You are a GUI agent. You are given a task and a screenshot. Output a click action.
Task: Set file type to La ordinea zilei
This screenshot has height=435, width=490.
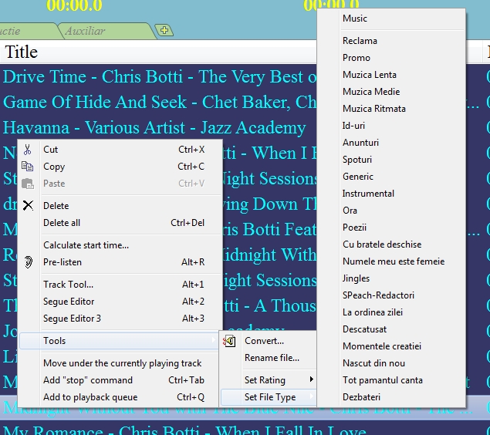tap(391, 312)
